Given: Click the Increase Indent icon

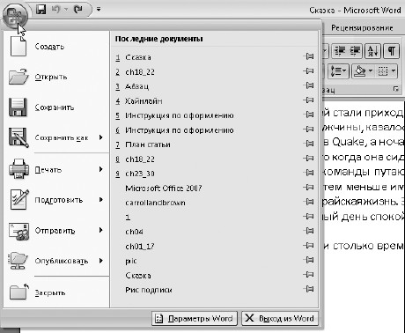Looking at the screenshot, I should click(x=355, y=51).
